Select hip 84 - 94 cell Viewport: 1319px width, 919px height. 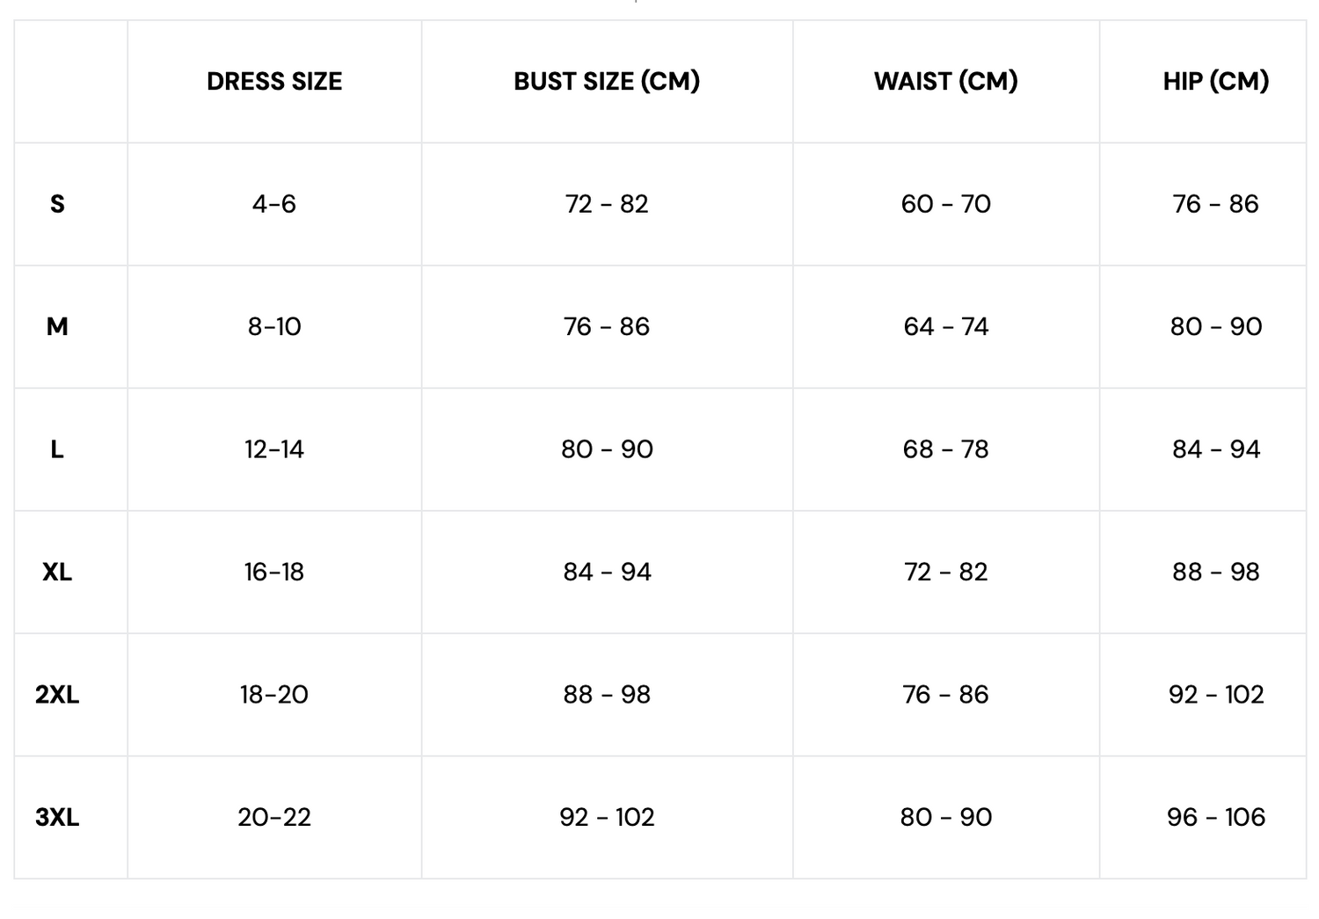point(1215,449)
